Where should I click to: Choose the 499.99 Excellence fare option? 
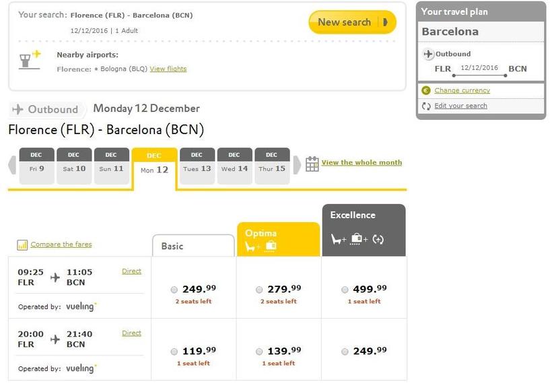(x=345, y=290)
